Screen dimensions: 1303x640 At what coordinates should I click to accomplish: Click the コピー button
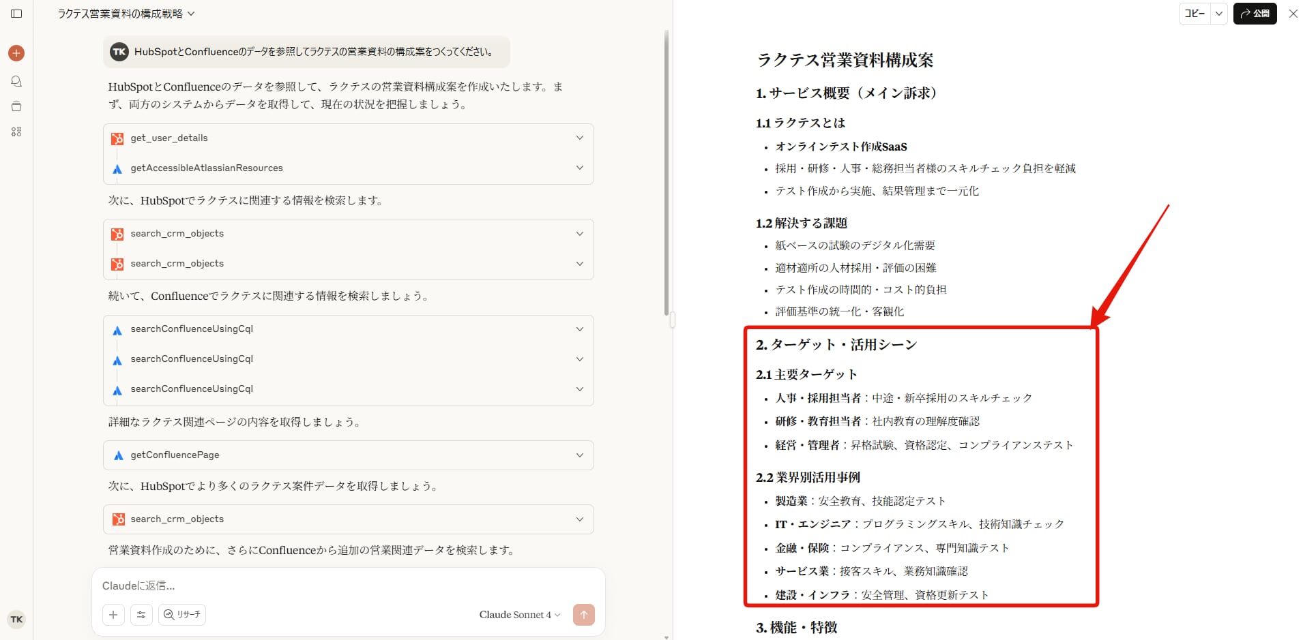[1195, 14]
